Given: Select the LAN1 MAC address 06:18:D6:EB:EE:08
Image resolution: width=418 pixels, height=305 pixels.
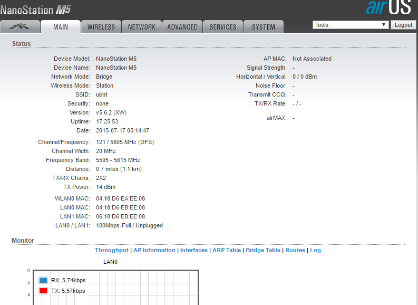Looking at the screenshot, I should pos(121,216).
